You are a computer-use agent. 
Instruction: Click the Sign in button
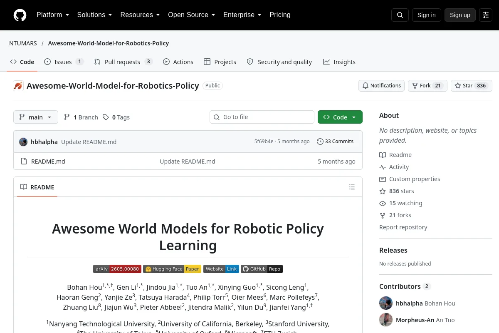point(426,15)
